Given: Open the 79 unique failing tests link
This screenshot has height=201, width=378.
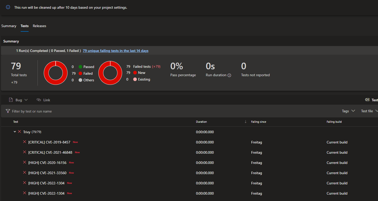Looking at the screenshot, I should tap(115, 51).
